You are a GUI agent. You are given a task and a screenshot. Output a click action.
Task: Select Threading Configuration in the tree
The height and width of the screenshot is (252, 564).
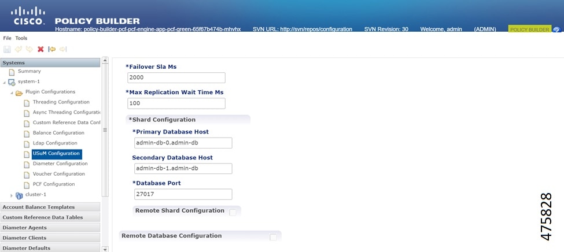point(61,102)
